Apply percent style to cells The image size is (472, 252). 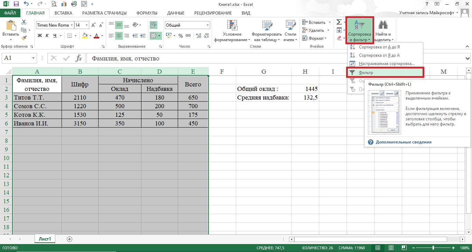[x=181, y=36]
